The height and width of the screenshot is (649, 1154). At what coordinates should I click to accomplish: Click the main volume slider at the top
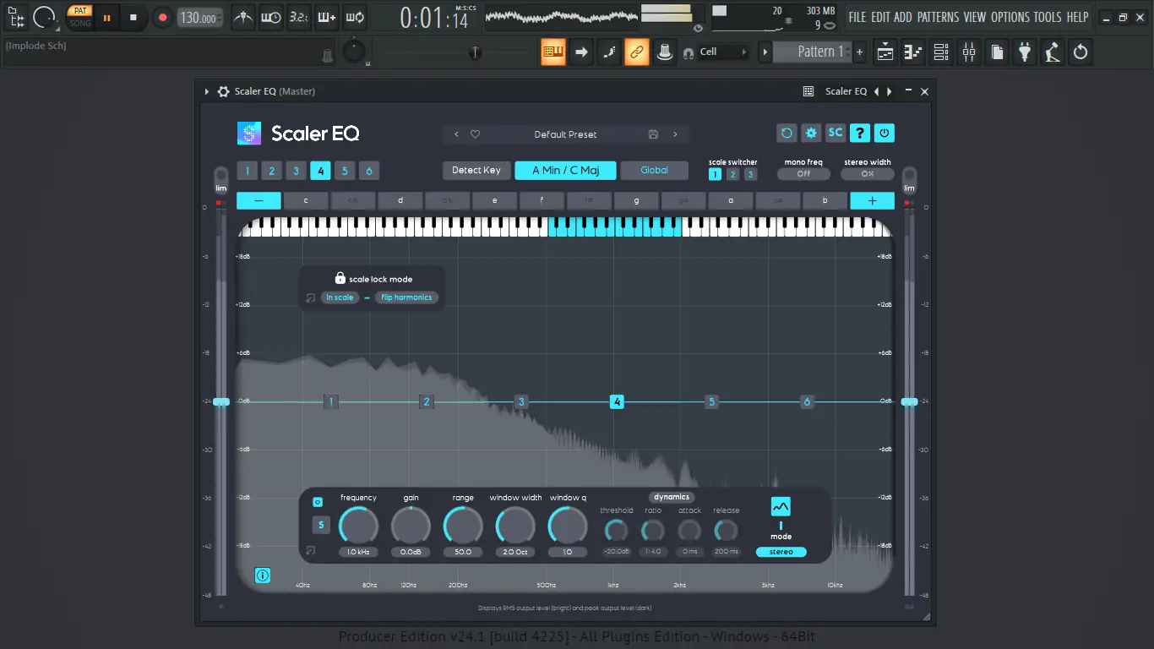475,52
